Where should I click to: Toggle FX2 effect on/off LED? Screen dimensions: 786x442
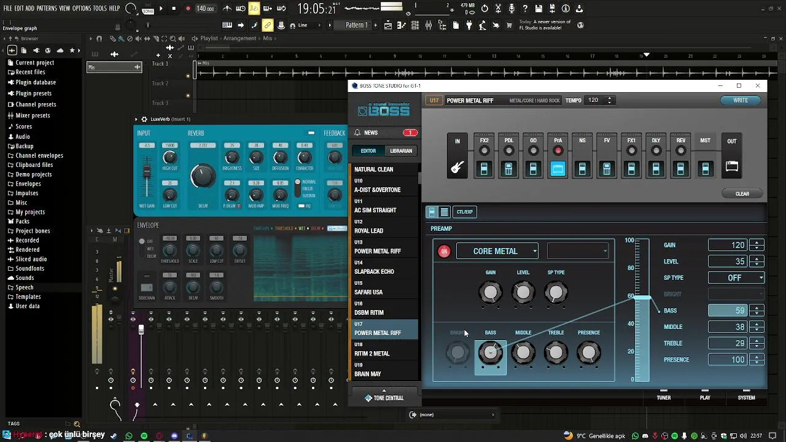[x=484, y=150]
